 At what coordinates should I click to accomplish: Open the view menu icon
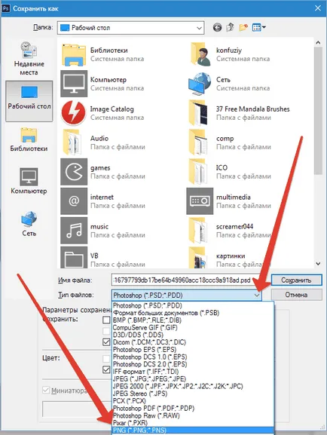tap(258, 27)
